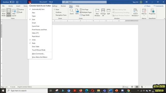Open the Help tab
This screenshot has height=93, width=166.
click(77, 6)
